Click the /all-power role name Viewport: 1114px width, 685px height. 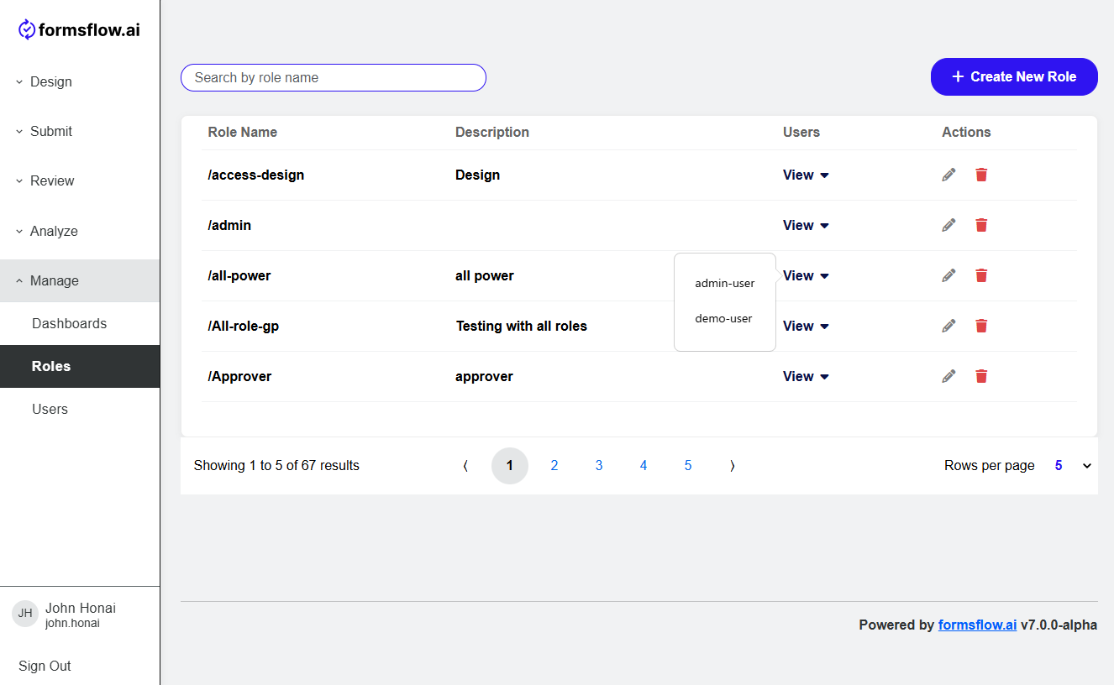pos(239,275)
